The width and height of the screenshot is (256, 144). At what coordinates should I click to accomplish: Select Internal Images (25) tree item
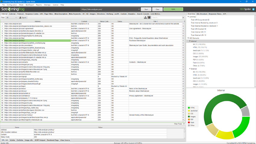[200, 57]
